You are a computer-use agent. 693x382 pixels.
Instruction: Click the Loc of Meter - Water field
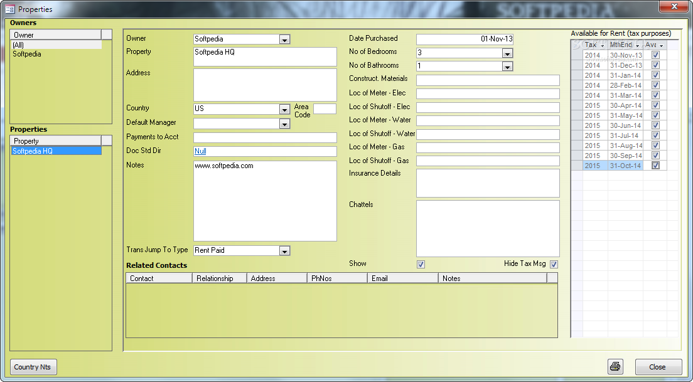coord(488,120)
